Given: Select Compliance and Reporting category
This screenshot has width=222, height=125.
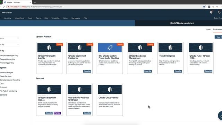Looking at the screenshot, I should coord(10,80).
